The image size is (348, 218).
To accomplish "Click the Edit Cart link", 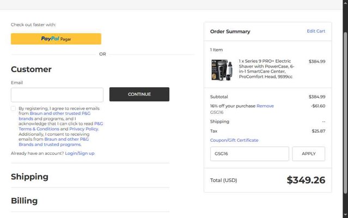I will click(x=316, y=31).
